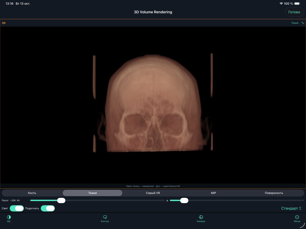Screen dimensions: 306x229
Task: Toggle the Подогнать fit switch
Action: pyautogui.click(x=48, y=208)
